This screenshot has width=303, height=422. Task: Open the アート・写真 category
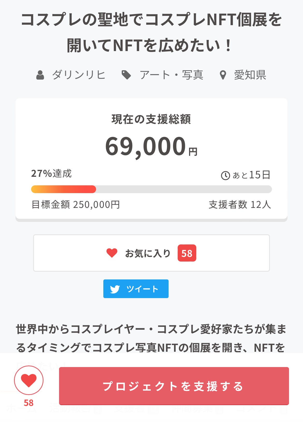click(171, 75)
